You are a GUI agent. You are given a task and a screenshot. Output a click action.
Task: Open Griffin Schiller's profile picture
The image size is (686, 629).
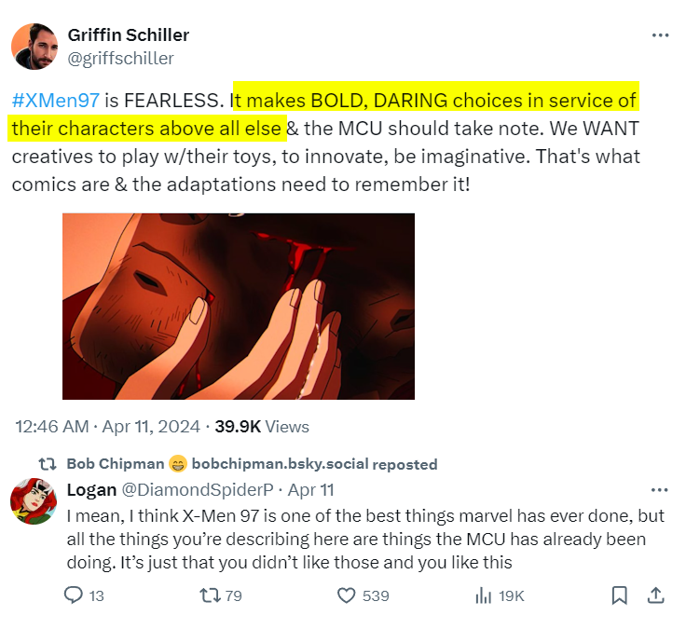tap(34, 47)
